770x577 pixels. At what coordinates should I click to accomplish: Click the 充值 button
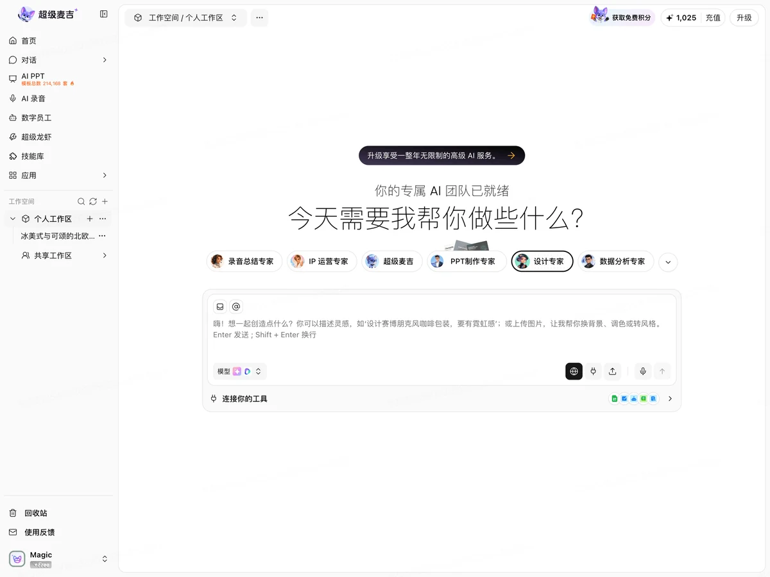pyautogui.click(x=713, y=18)
